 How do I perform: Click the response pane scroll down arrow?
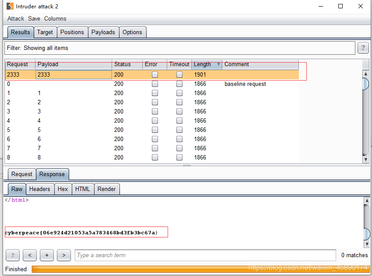[367, 244]
